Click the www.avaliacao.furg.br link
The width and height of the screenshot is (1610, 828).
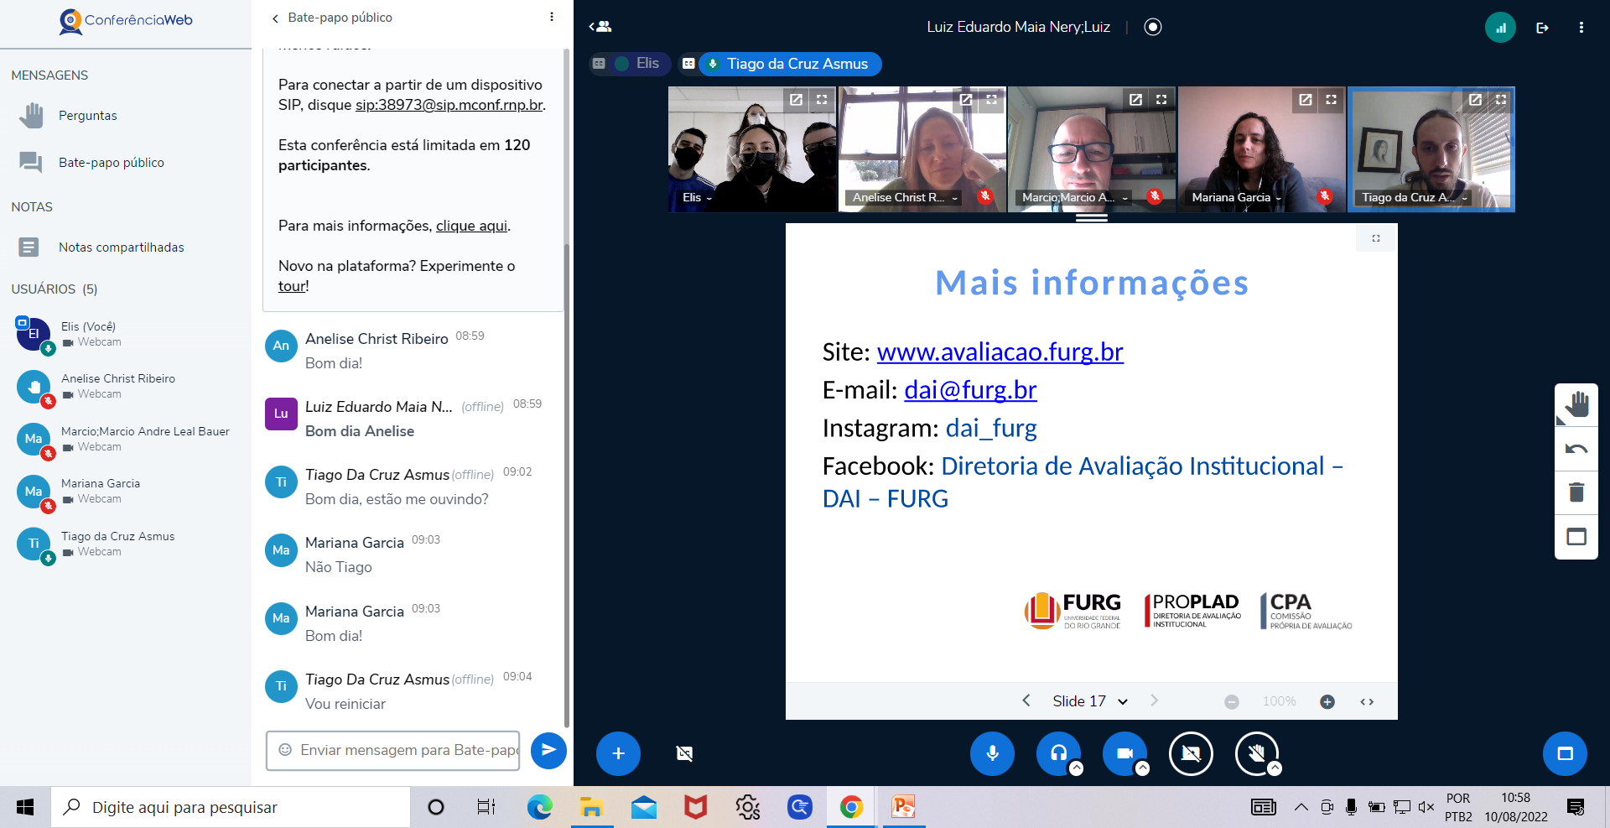coord(1000,352)
